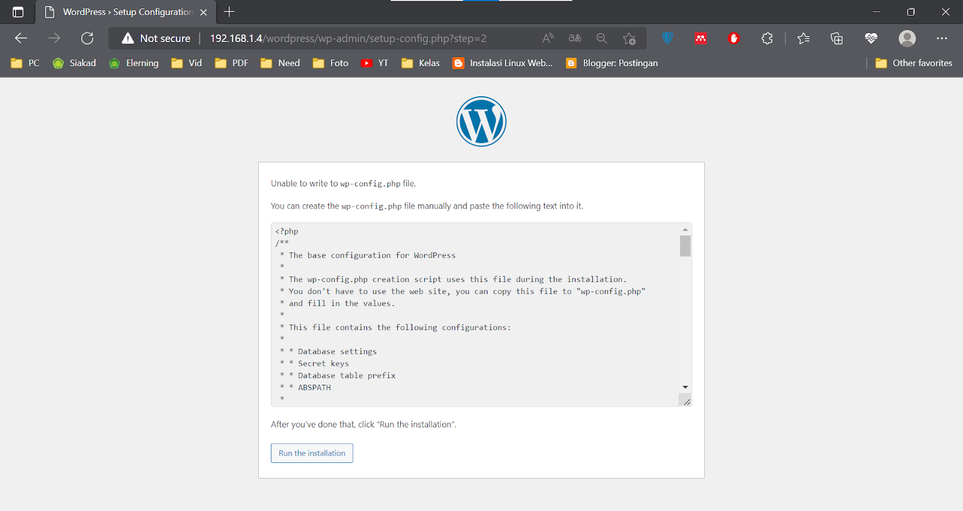Image resolution: width=963 pixels, height=511 pixels.
Task: Click the browser Back arrow
Action: tap(21, 38)
